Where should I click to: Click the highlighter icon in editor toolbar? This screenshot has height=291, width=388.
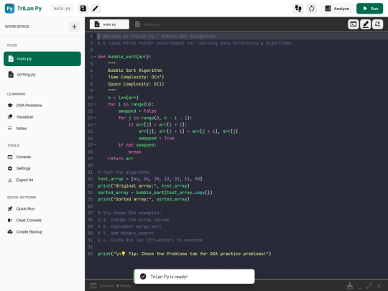[x=366, y=24]
